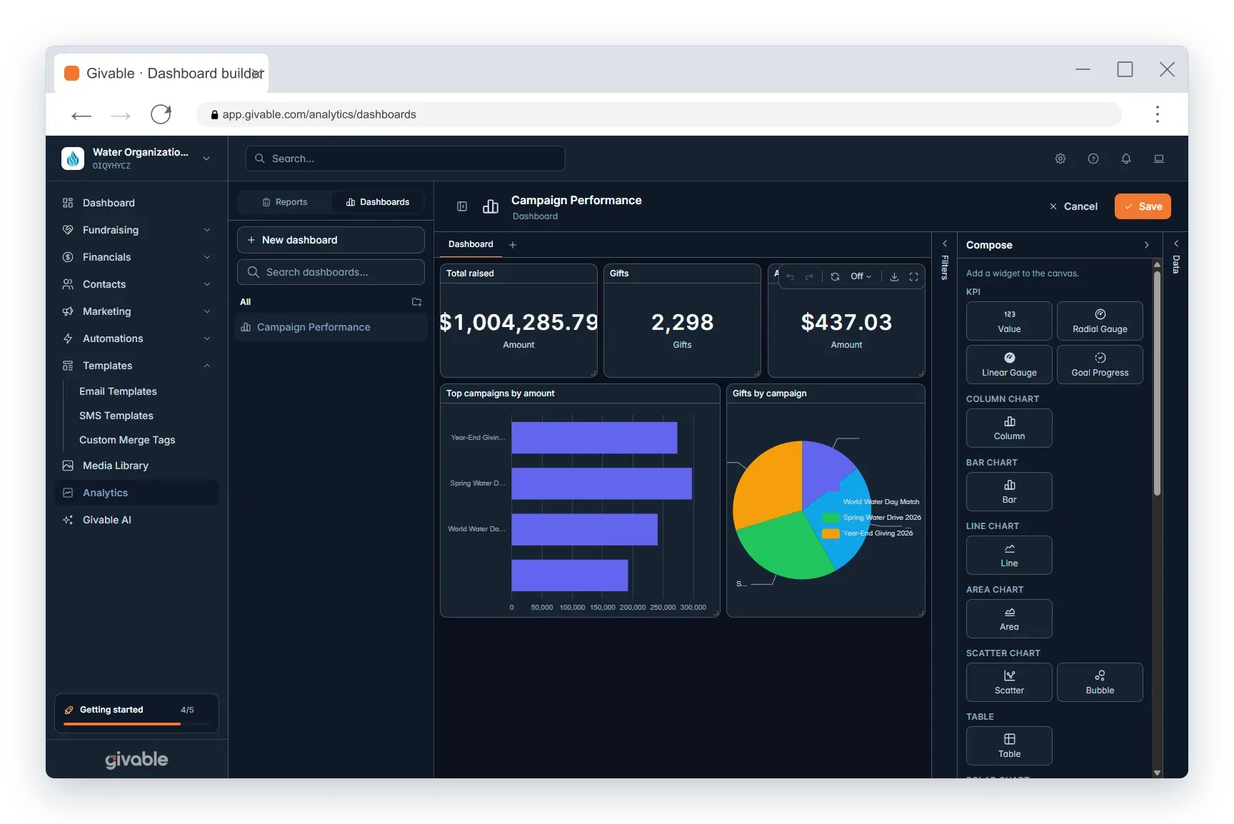The height and width of the screenshot is (824, 1234).
Task: Click the redo arrow in widget toolbar
Action: click(x=809, y=276)
